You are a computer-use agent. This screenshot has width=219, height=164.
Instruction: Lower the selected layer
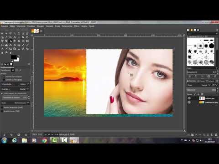200,134
